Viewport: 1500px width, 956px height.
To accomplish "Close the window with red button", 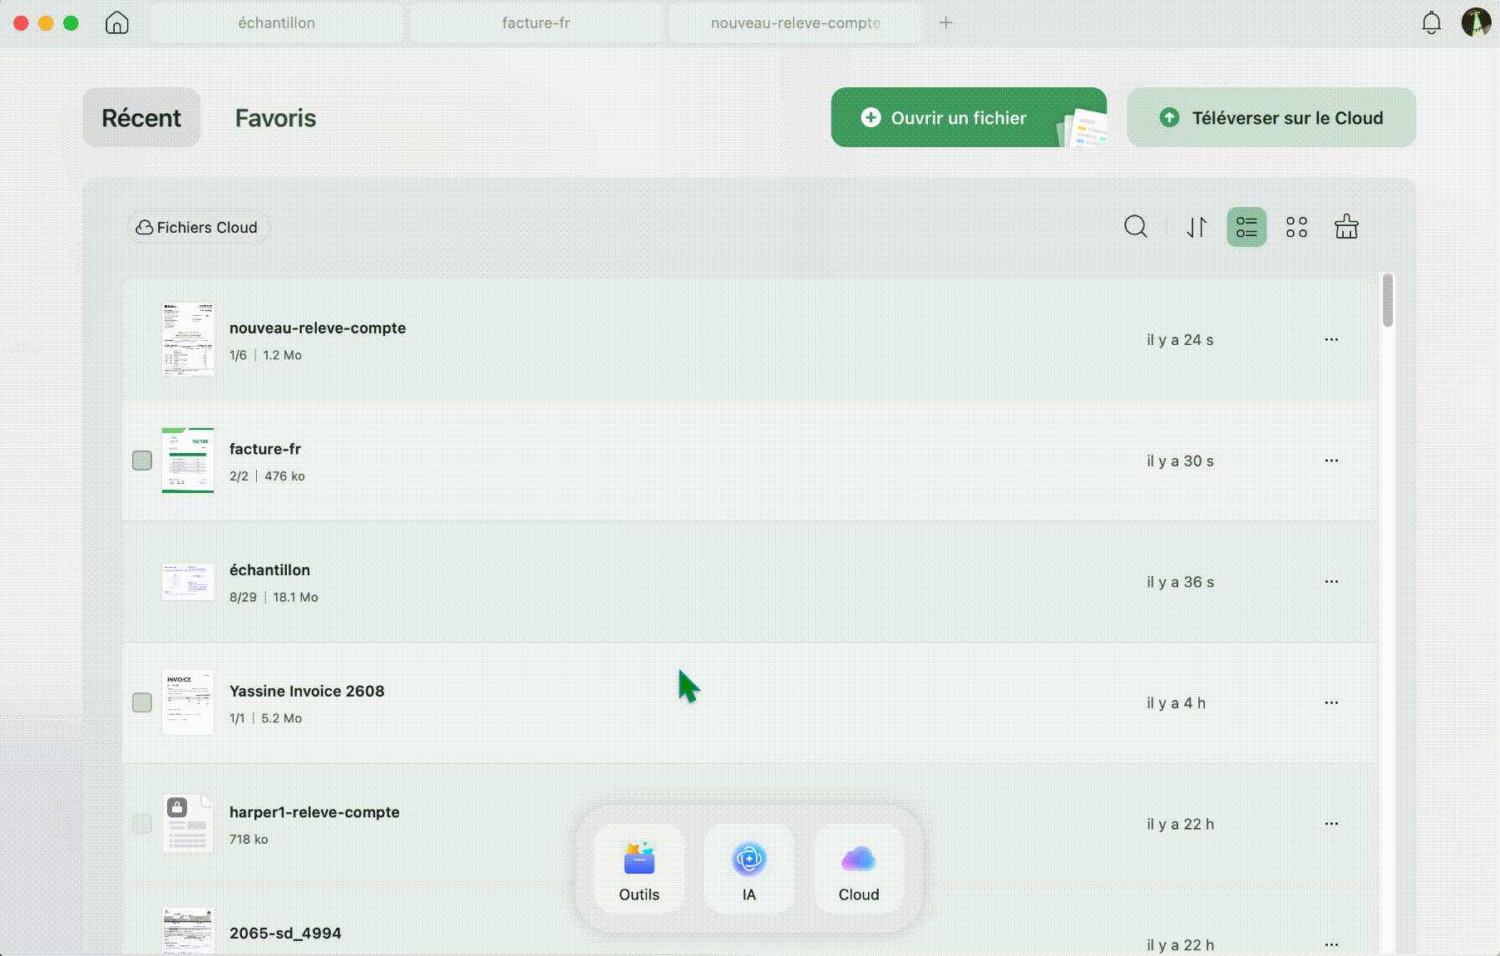I will click(21, 22).
